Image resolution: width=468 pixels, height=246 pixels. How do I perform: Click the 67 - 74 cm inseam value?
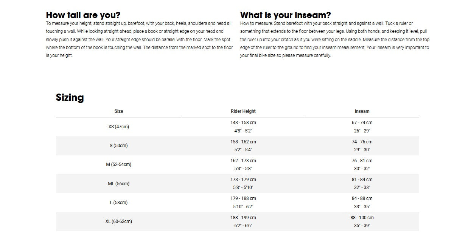[x=362, y=123]
